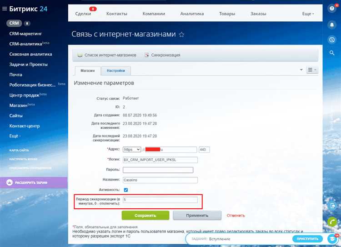Click the circular chat icon in right sidebar
This screenshot has width=341, height=247.
click(x=332, y=40)
